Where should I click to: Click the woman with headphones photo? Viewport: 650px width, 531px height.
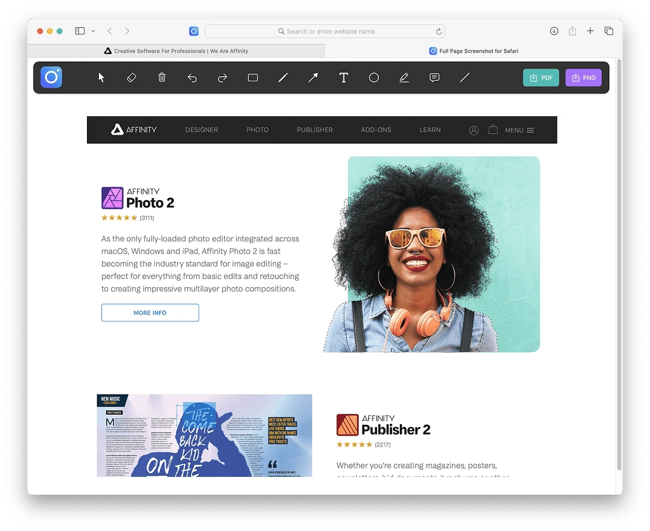click(x=432, y=254)
